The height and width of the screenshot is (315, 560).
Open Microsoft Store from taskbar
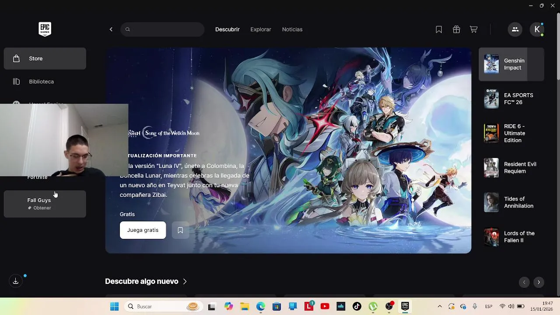276,306
